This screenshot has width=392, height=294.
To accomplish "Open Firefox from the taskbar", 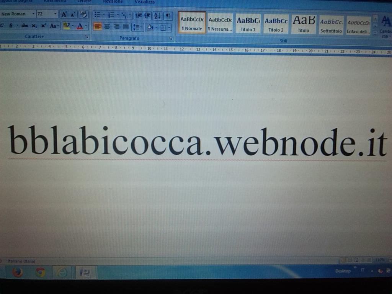I will (x=18, y=272).
